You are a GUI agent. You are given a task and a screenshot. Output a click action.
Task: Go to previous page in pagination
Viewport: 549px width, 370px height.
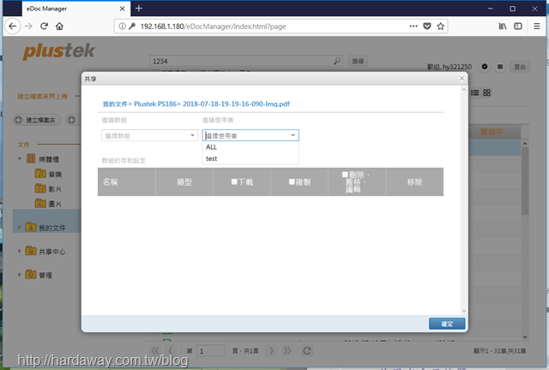pyautogui.click(x=171, y=351)
